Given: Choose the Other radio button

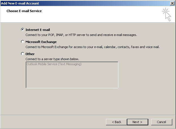Looking at the screenshot, I should coord(23,54).
